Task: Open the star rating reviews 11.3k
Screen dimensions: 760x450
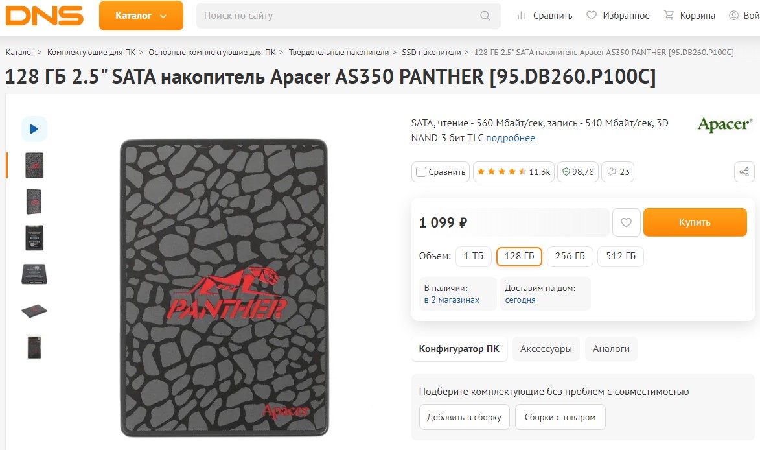Action: [513, 172]
